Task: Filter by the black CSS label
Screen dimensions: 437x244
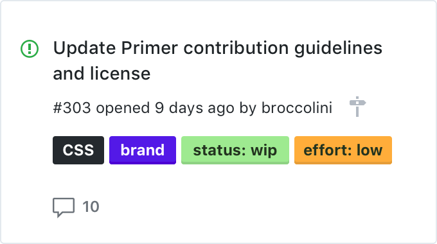Action: click(78, 150)
